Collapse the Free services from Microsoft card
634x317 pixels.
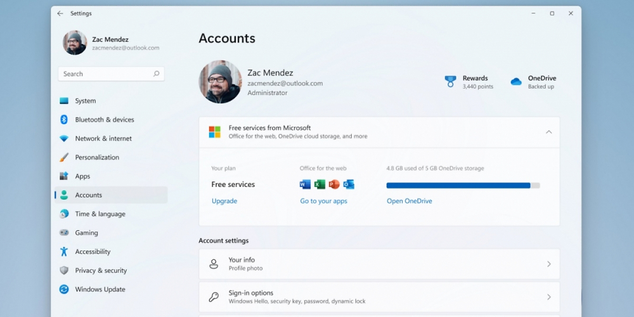pyautogui.click(x=548, y=132)
